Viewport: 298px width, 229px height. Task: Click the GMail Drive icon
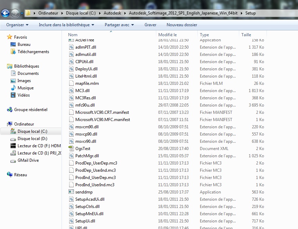coord(13,161)
